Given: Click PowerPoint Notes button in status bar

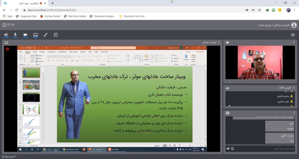Looking at the screenshot, I should tap(157, 146).
